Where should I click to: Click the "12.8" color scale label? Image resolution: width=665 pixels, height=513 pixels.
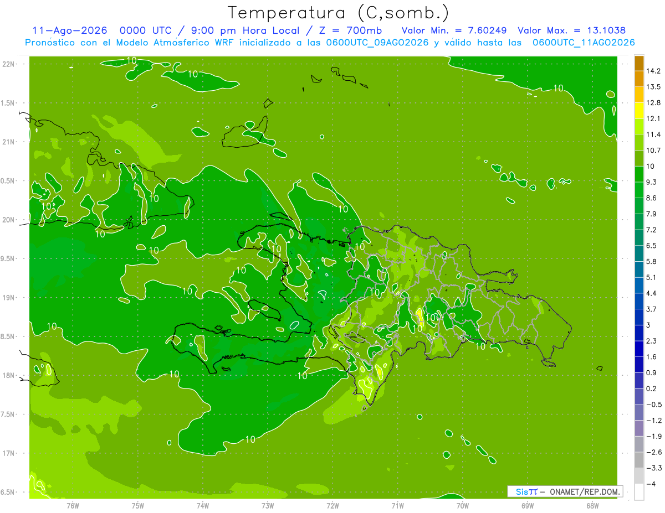[x=653, y=103]
